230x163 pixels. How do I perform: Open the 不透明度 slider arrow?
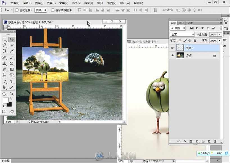tap(220, 34)
